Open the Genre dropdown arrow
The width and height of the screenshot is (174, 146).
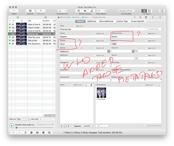pyautogui.click(x=109, y=51)
